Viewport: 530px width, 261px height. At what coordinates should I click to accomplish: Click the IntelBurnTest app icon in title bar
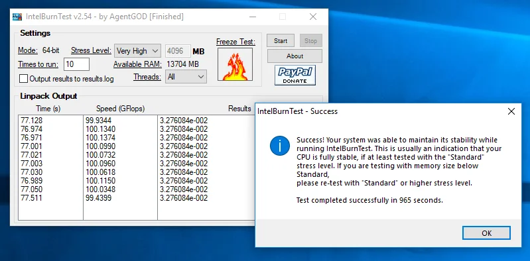pos(17,17)
